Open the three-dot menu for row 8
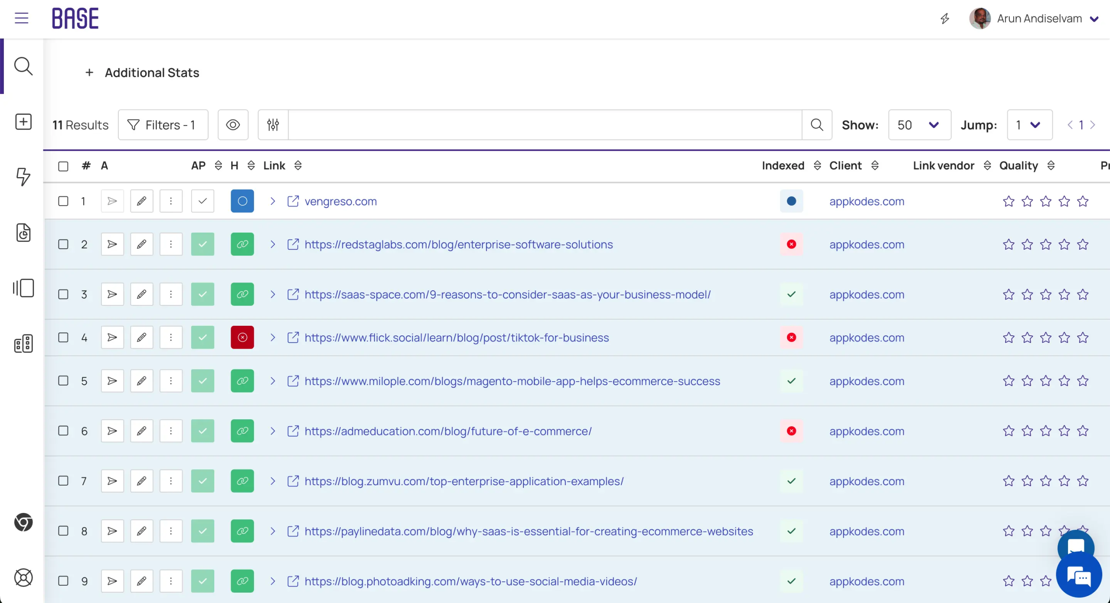This screenshot has height=603, width=1110. coord(171,531)
